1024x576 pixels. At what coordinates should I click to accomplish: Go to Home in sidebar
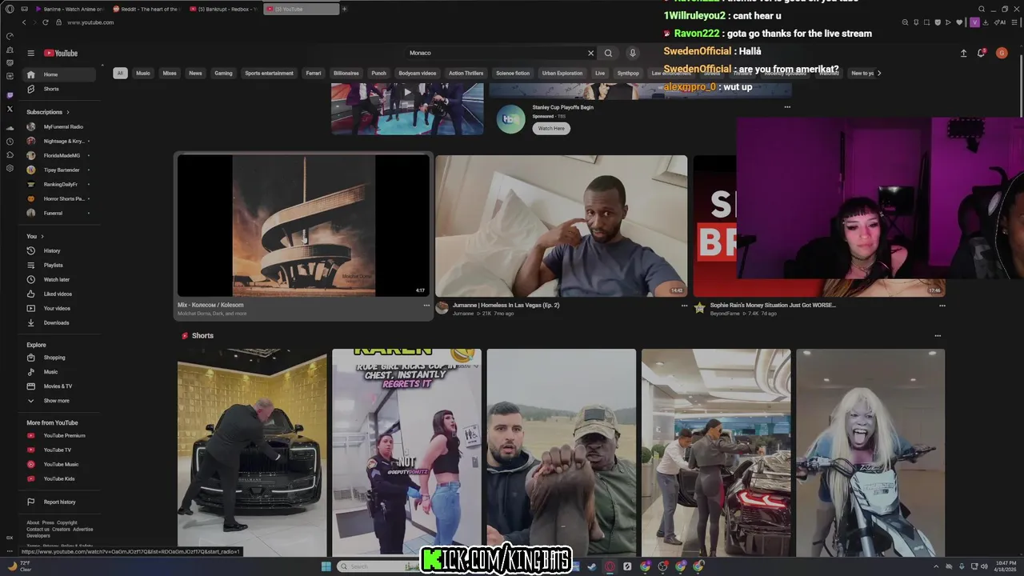coord(60,74)
